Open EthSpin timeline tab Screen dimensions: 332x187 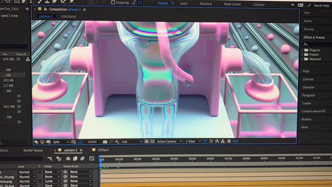(x=104, y=150)
